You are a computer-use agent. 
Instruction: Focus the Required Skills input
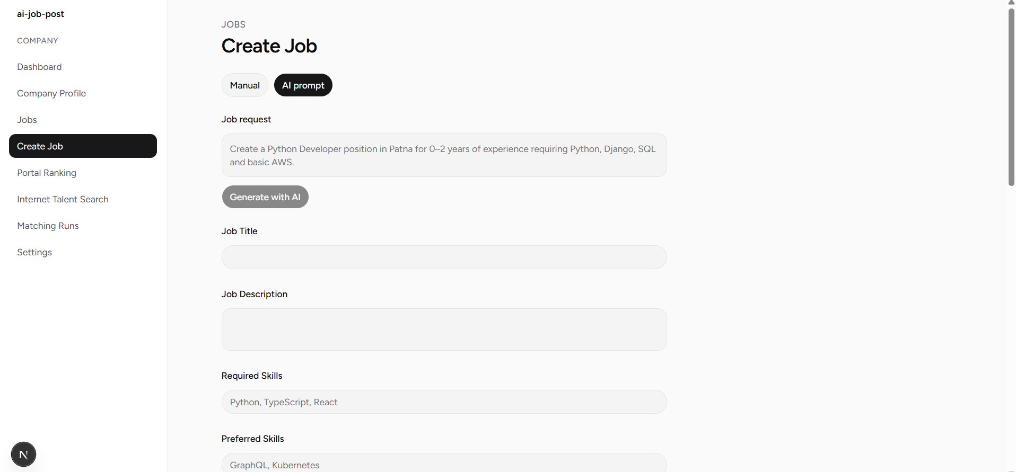[444, 402]
